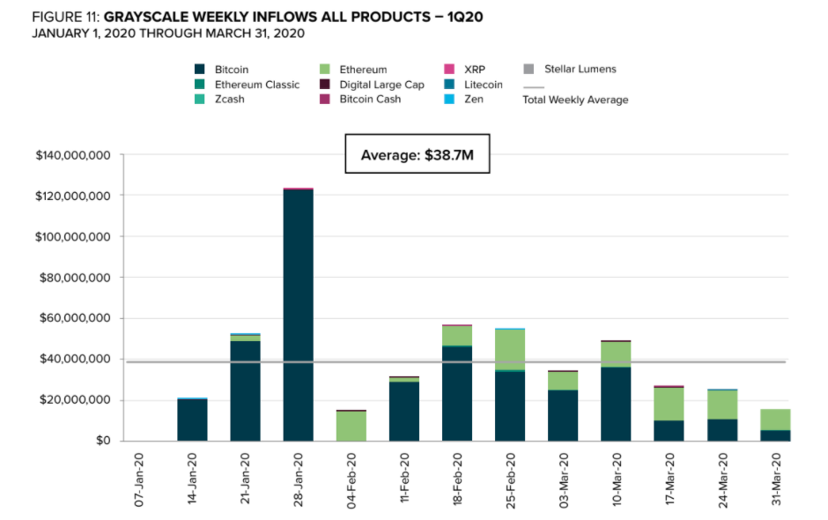This screenshot has width=828, height=520.
Task: Click the 11-Feb-20 Bitcoin bar segment
Action: pos(404,412)
